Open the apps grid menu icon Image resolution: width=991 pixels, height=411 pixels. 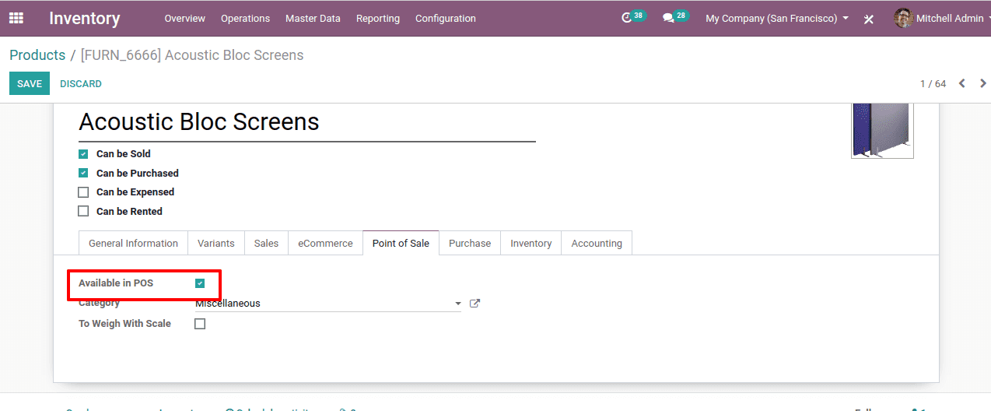tap(16, 18)
